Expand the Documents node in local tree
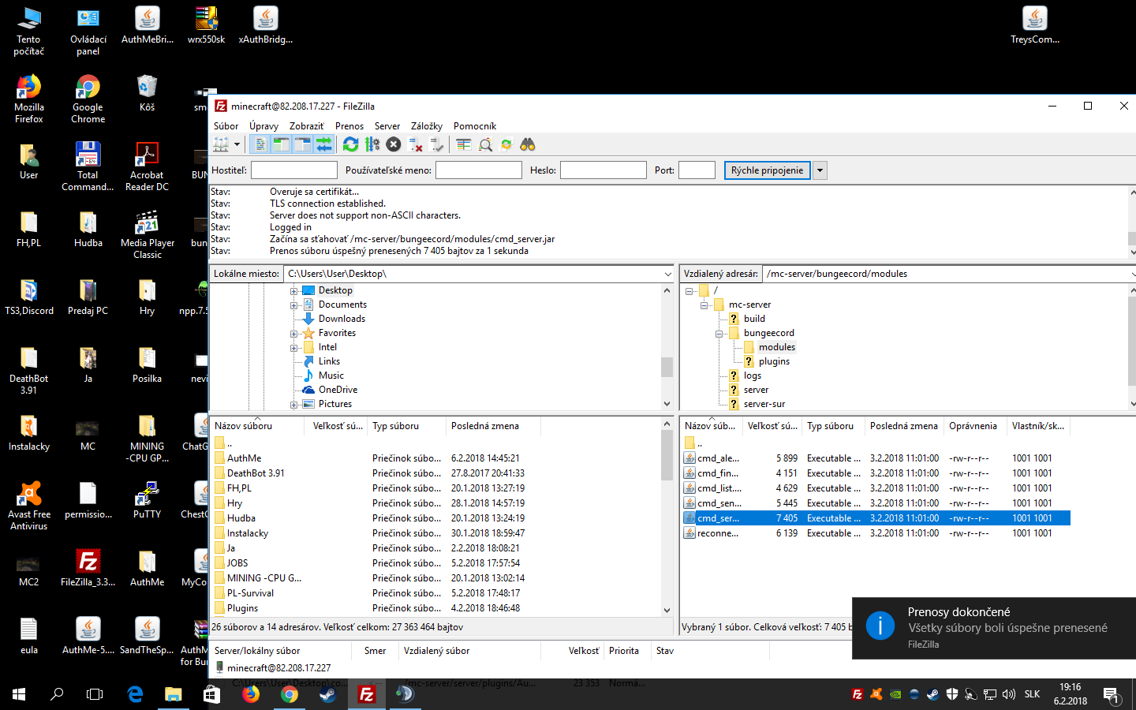Viewport: 1136px width, 710px height. coord(293,305)
